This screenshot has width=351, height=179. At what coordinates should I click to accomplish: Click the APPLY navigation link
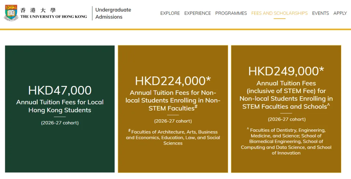click(340, 13)
